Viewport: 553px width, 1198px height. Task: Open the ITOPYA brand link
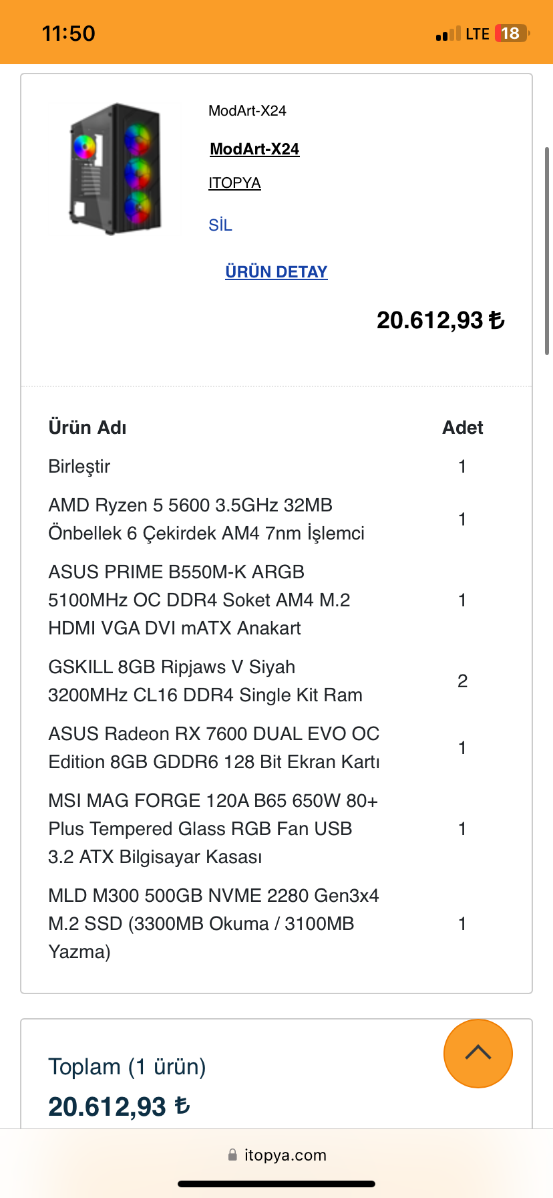point(234,183)
